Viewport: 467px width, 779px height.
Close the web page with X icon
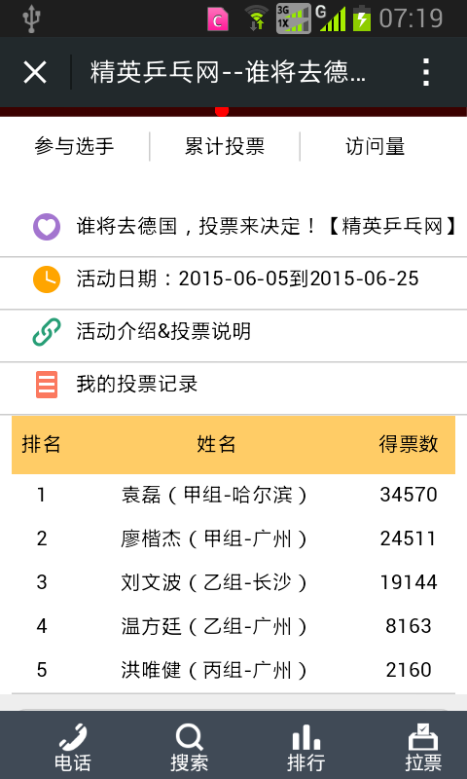(x=35, y=72)
